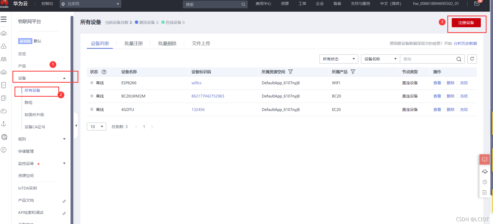Open the 产品文档 external link icon
This screenshot has width=493, height=224.
64,201
